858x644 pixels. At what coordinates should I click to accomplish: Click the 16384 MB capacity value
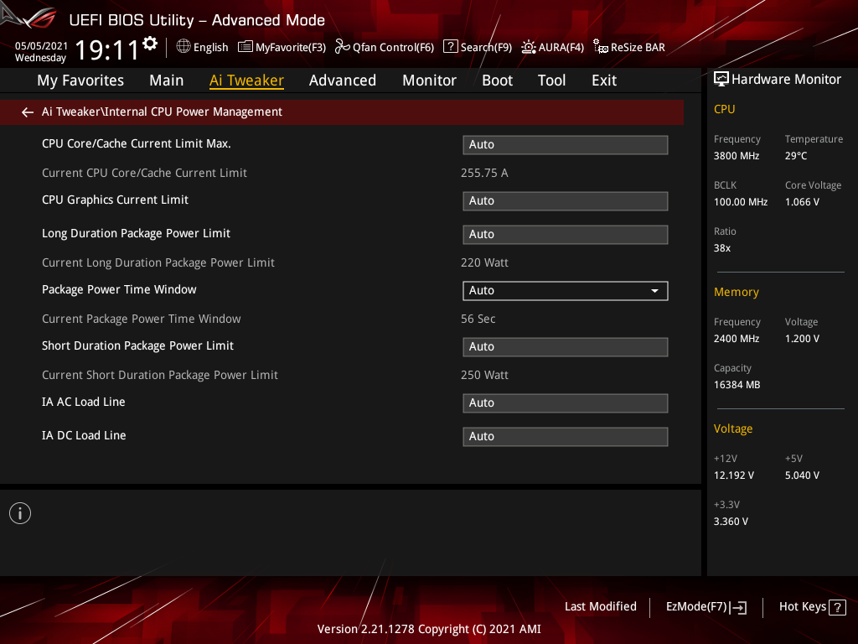tap(737, 385)
